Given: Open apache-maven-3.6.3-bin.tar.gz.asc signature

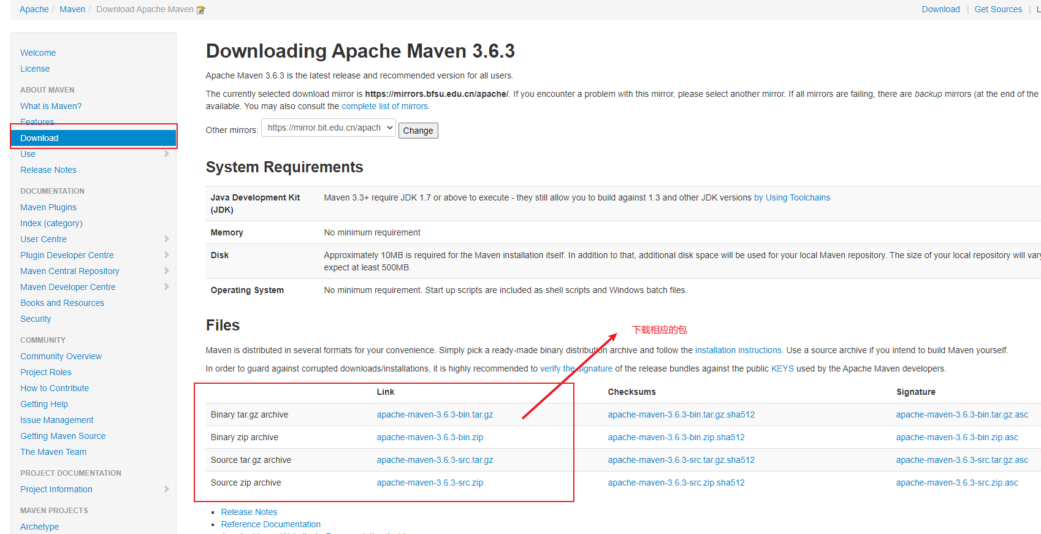Looking at the screenshot, I should [962, 414].
